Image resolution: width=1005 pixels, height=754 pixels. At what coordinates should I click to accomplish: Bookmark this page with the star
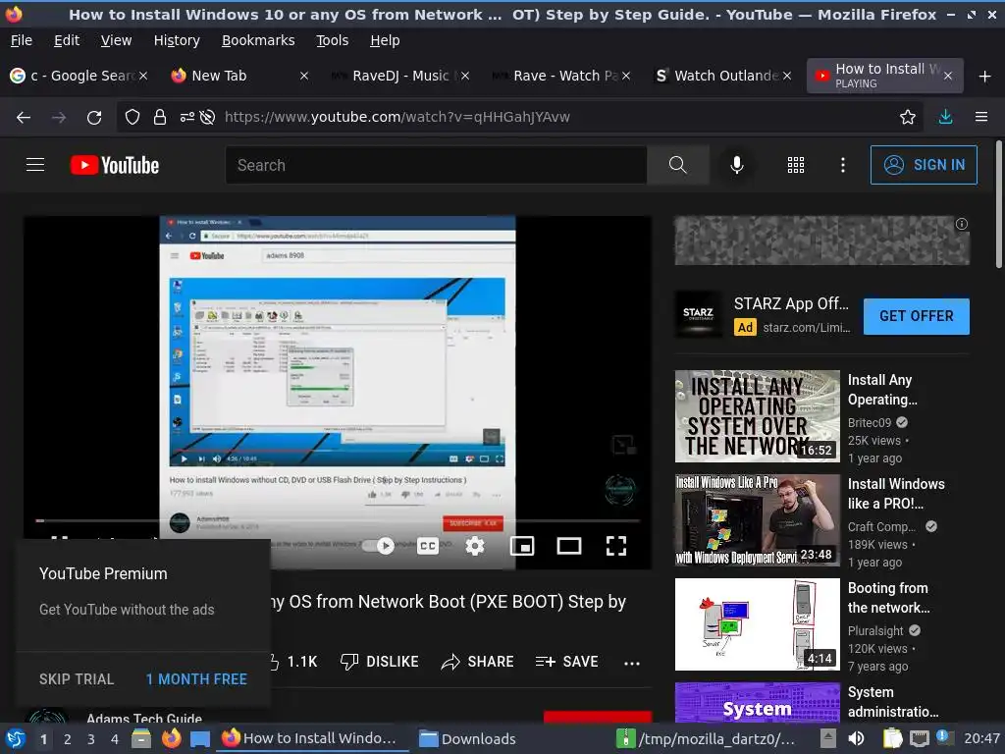point(908,117)
